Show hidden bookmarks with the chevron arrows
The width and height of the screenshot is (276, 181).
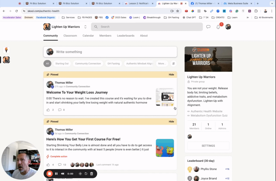click(x=247, y=17)
